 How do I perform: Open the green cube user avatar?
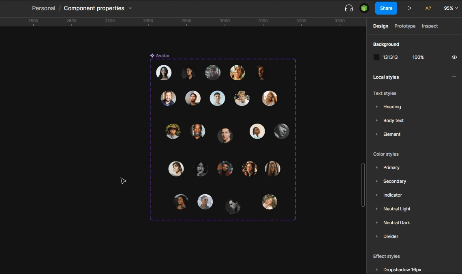click(x=364, y=8)
